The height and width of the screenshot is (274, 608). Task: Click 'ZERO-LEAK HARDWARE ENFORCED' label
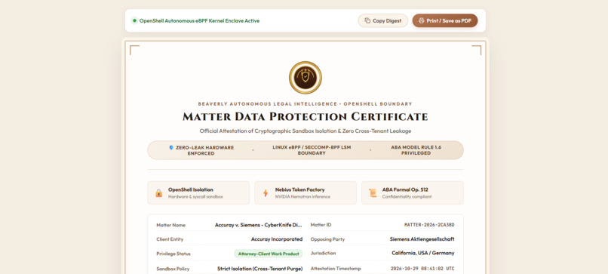pos(201,150)
